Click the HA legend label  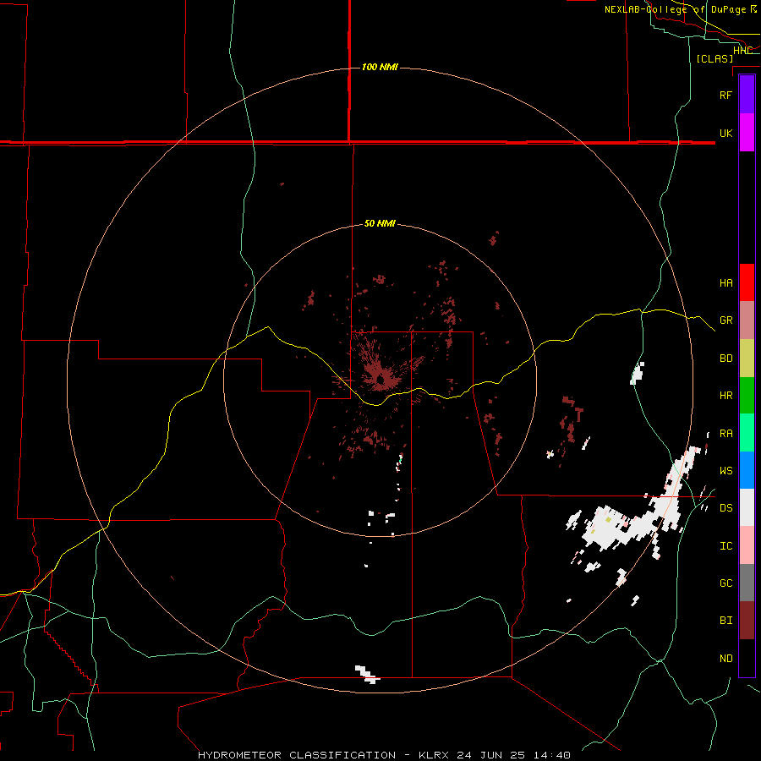[726, 283]
